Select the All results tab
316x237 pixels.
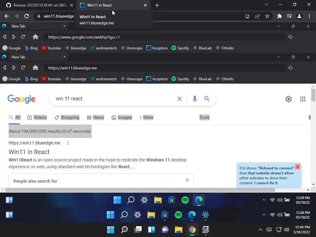[14, 118]
